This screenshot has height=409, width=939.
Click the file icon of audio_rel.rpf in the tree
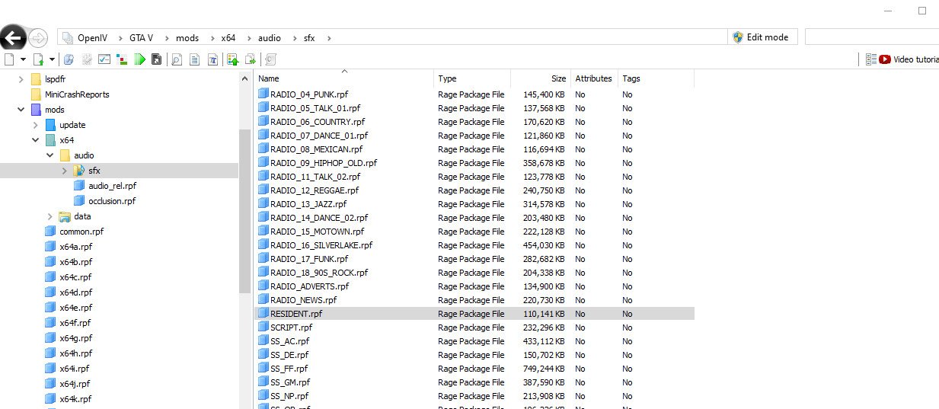click(80, 186)
